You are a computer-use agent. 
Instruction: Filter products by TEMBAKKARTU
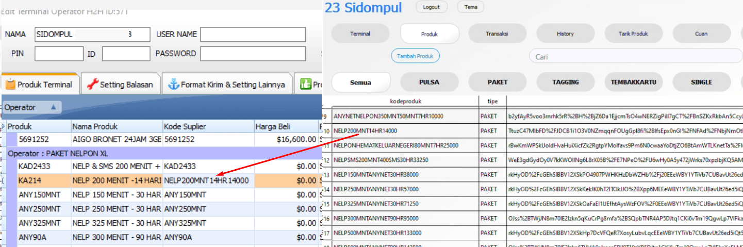point(633,82)
